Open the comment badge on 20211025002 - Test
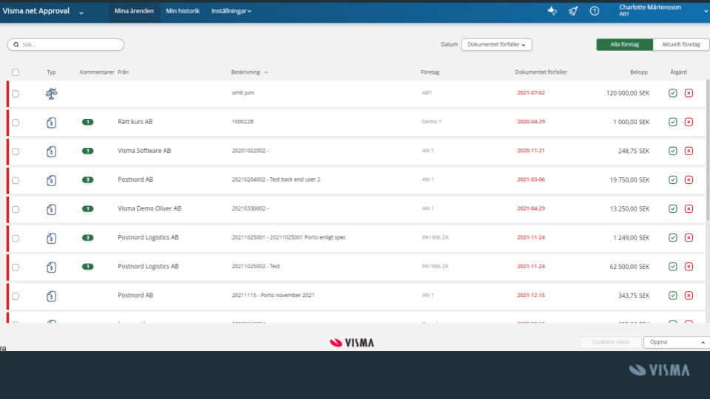 point(87,267)
